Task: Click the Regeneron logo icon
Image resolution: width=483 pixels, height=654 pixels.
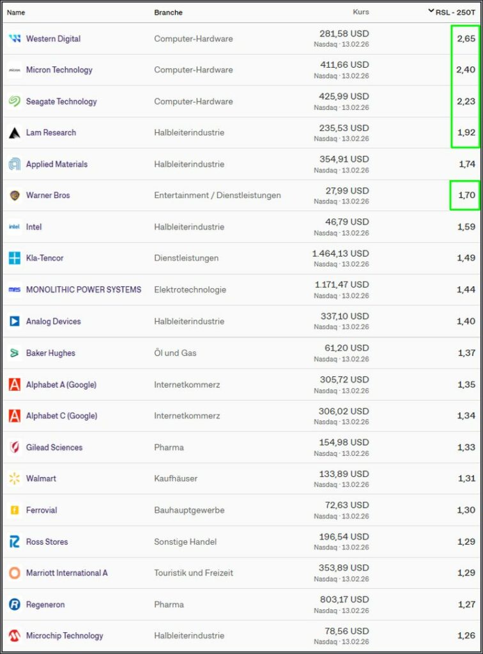Action: point(15,604)
